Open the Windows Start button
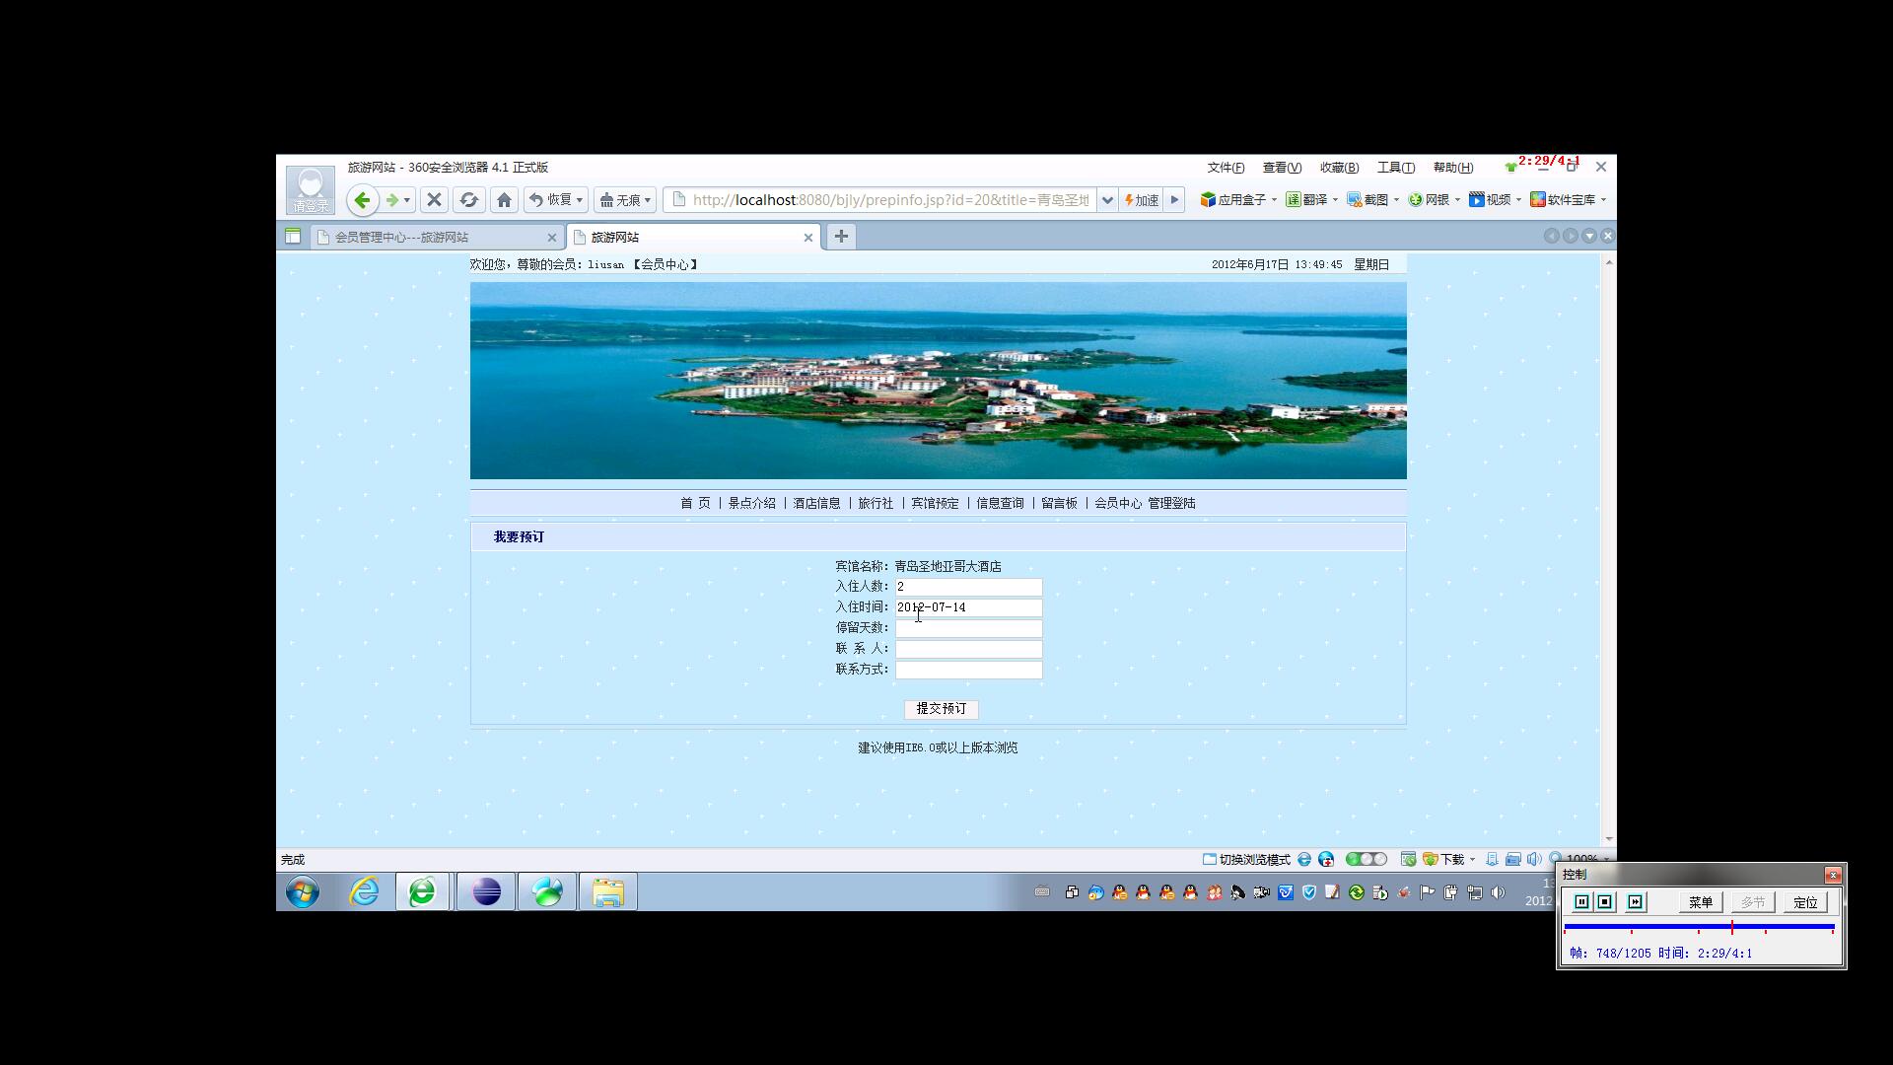The width and height of the screenshot is (1893, 1065). coord(303,892)
